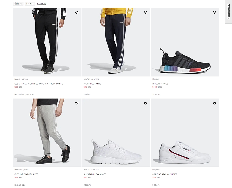This screenshot has width=232, height=188.
Task: Heart icon on Outline Sweat Pants
Action: (x=77, y=103)
